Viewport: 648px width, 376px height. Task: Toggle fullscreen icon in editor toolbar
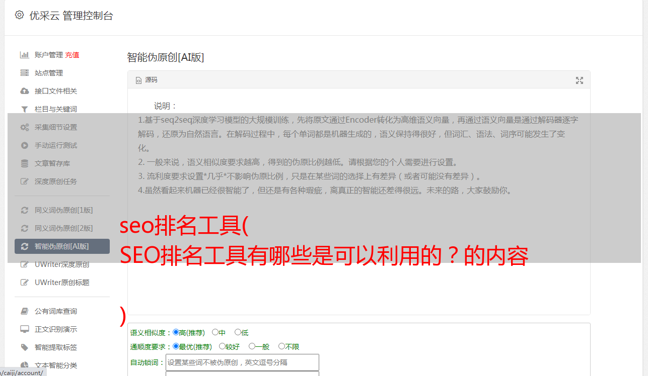point(580,80)
